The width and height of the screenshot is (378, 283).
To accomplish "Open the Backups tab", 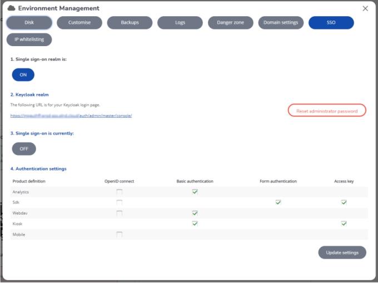I will (130, 23).
